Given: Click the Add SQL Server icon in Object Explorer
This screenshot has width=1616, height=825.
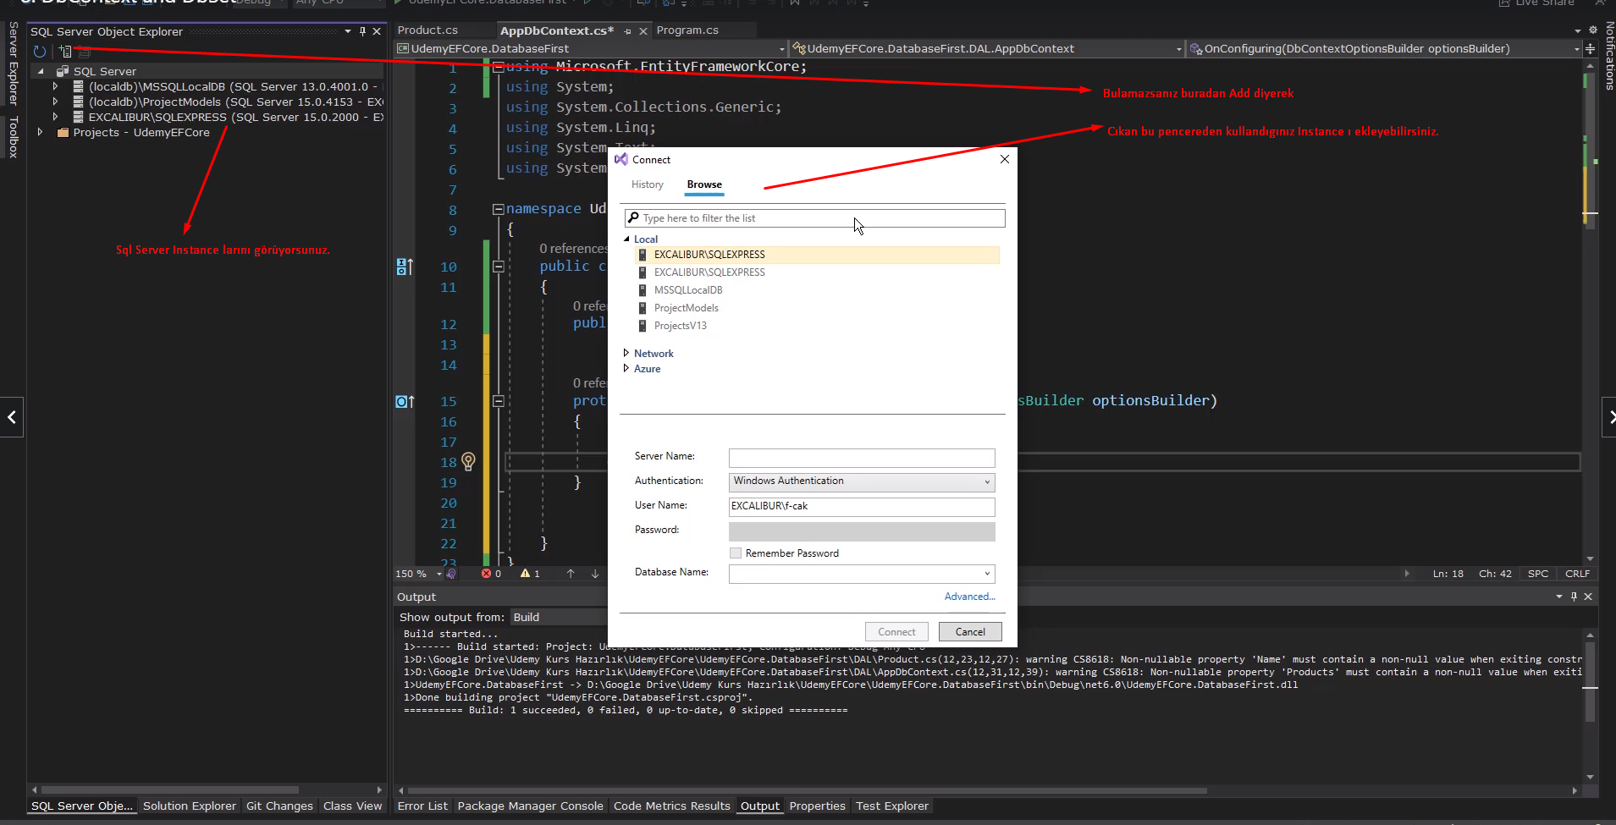Looking at the screenshot, I should click(x=66, y=52).
